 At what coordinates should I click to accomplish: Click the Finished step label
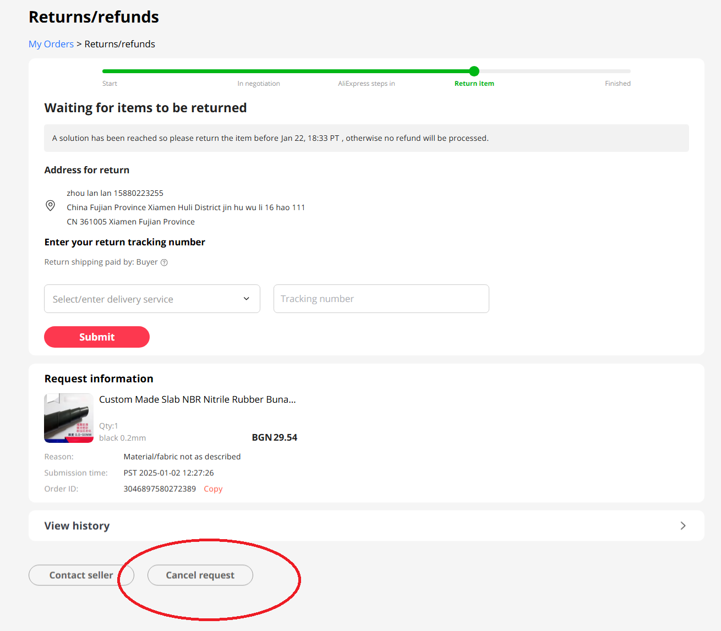(x=618, y=84)
